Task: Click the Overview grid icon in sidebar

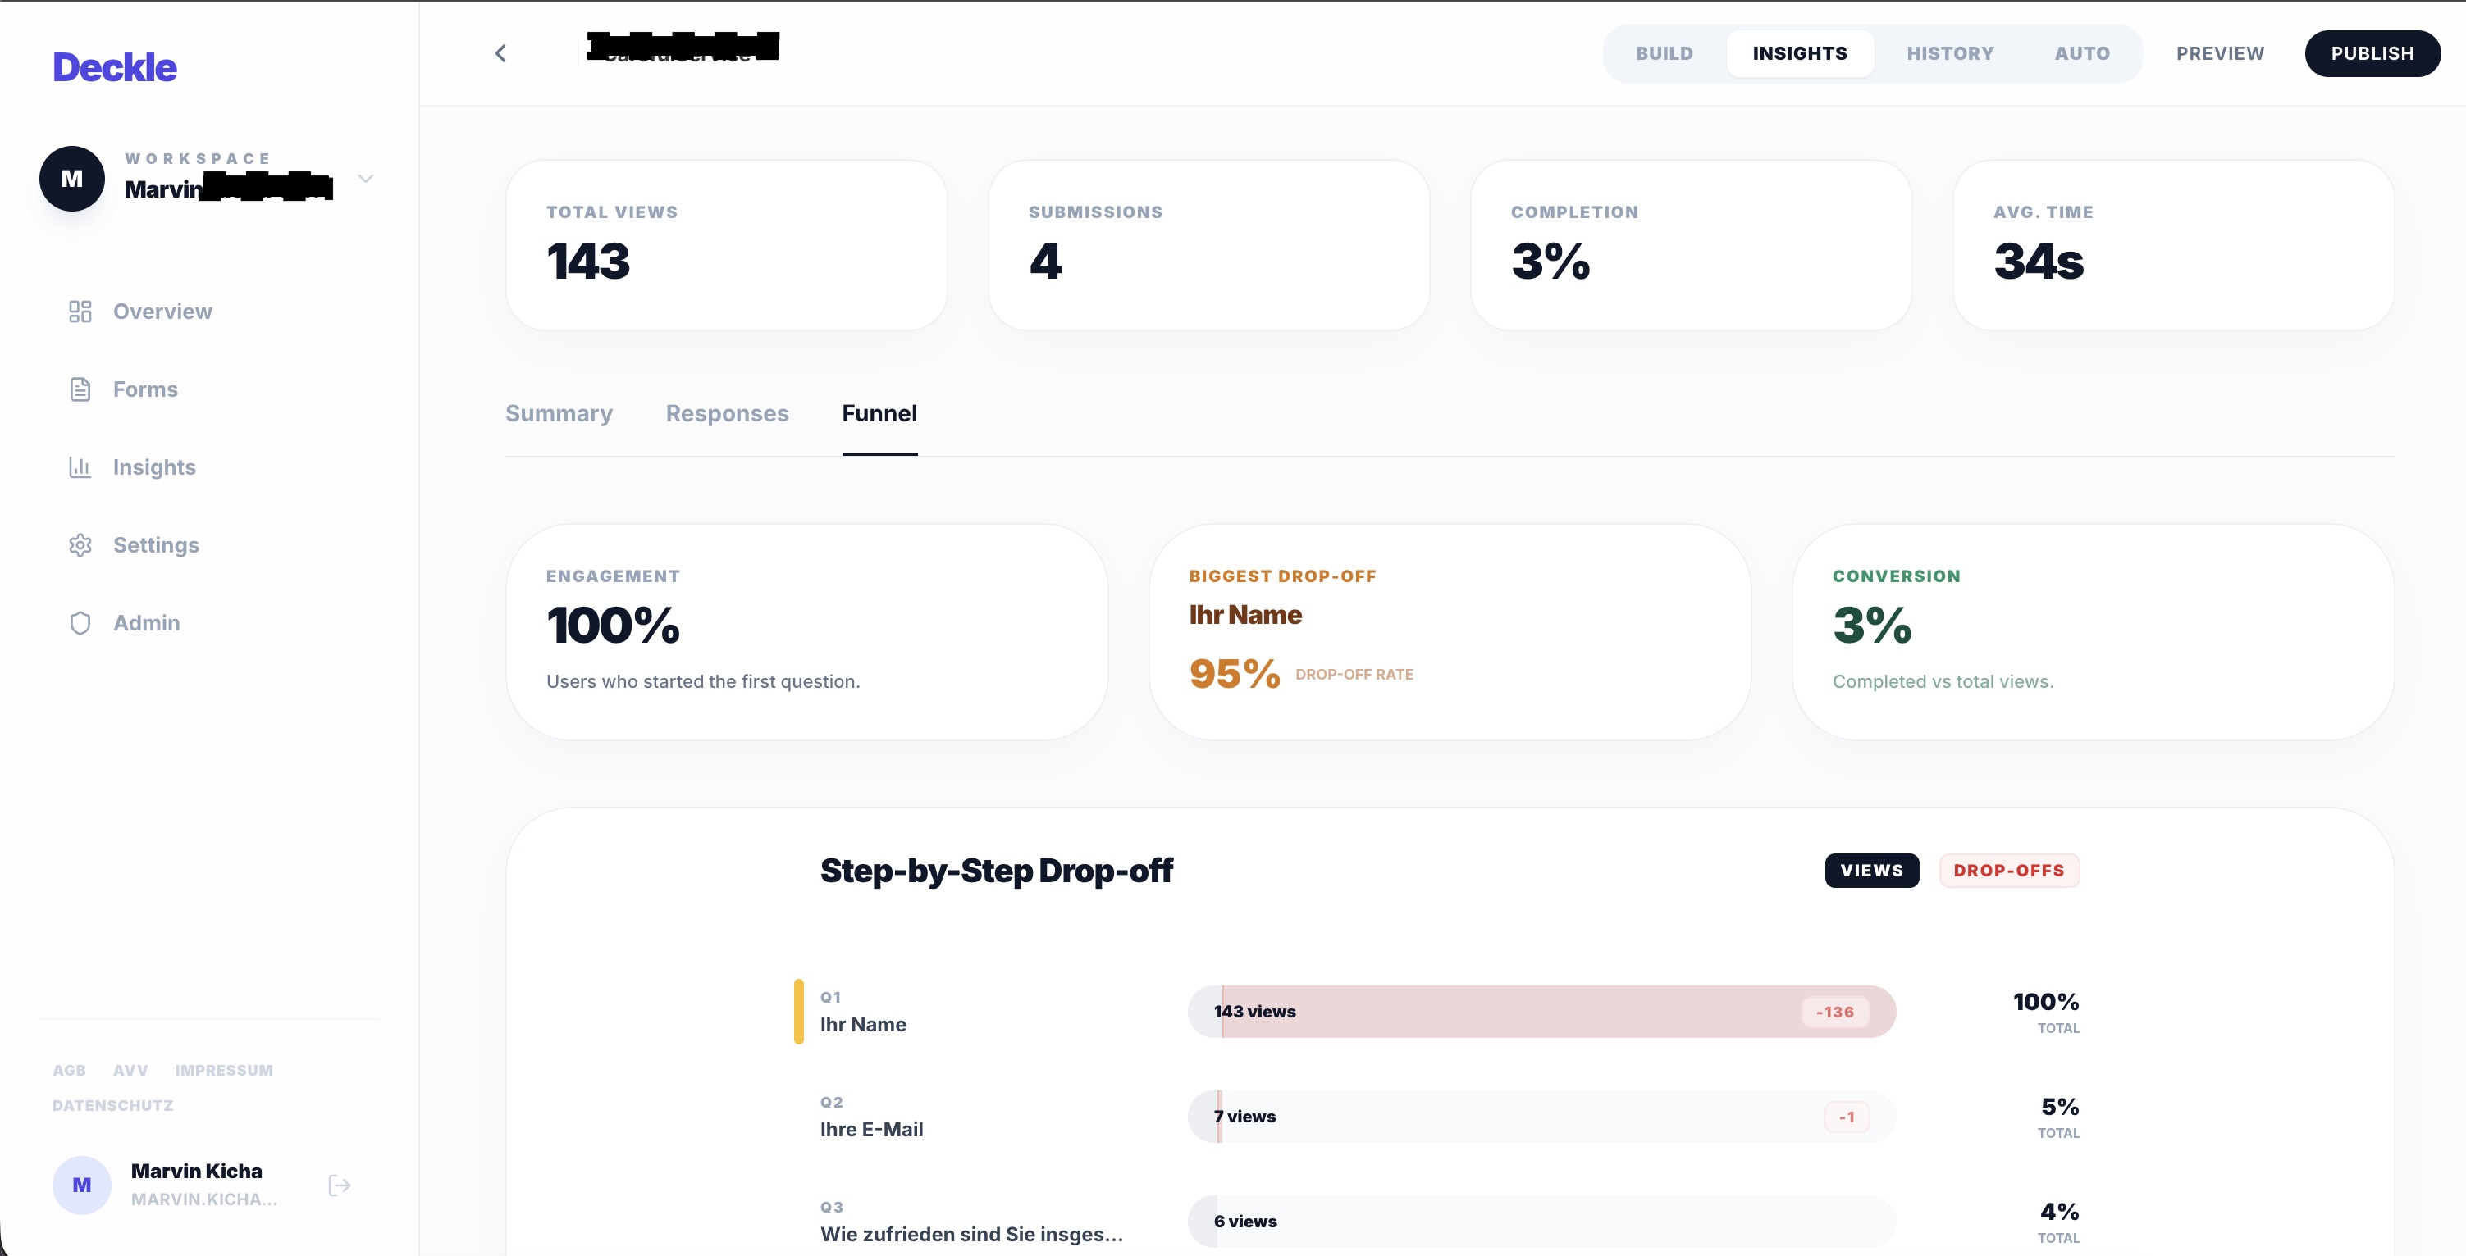Action: tap(80, 312)
